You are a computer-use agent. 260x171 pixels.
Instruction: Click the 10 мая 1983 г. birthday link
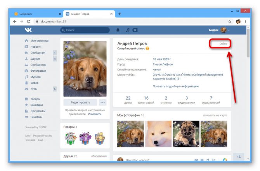pos(162,59)
